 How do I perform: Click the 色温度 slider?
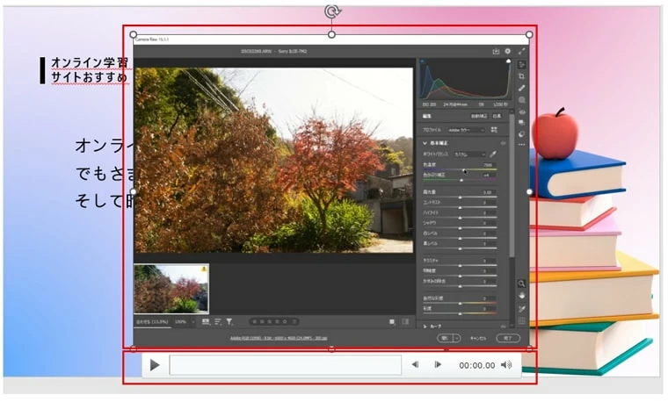(463, 169)
